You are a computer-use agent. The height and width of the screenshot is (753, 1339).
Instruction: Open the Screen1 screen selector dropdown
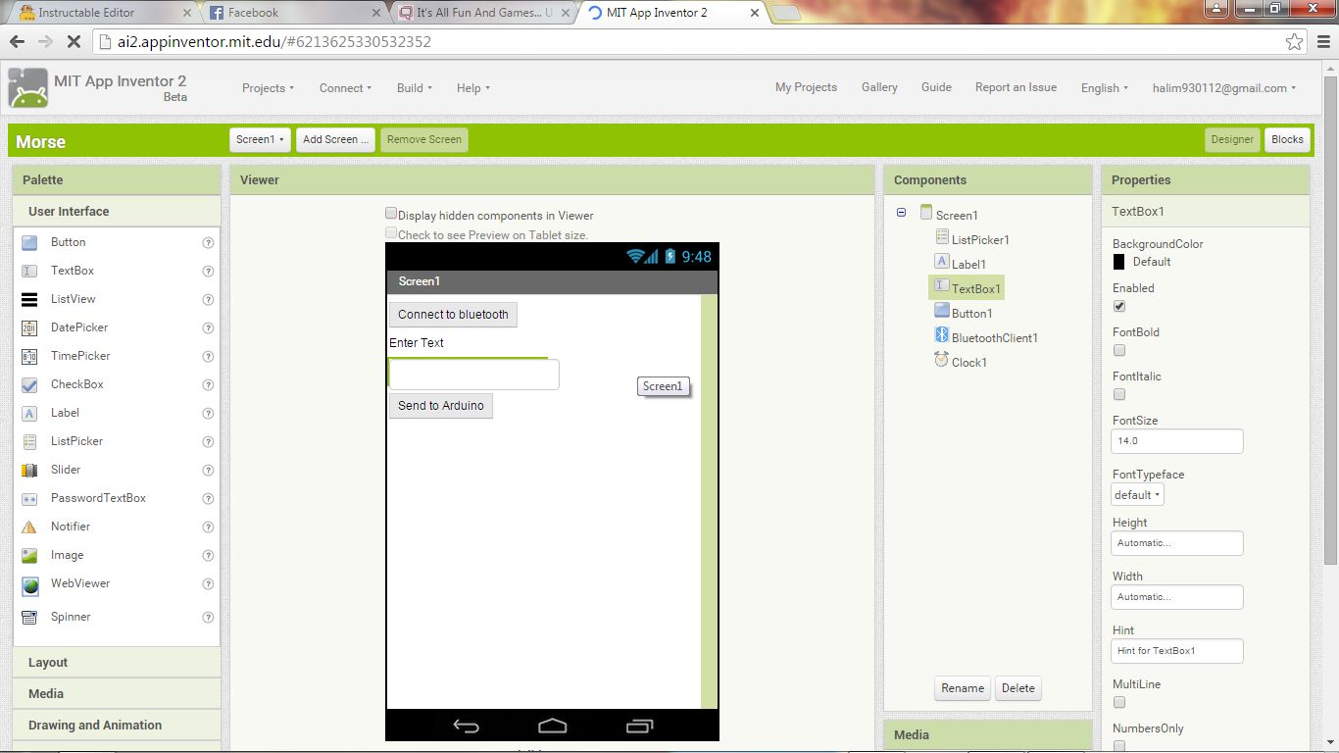[259, 139]
